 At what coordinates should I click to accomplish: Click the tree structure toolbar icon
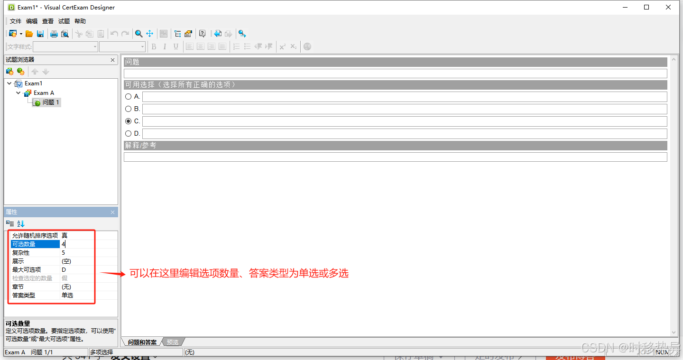(x=178, y=34)
